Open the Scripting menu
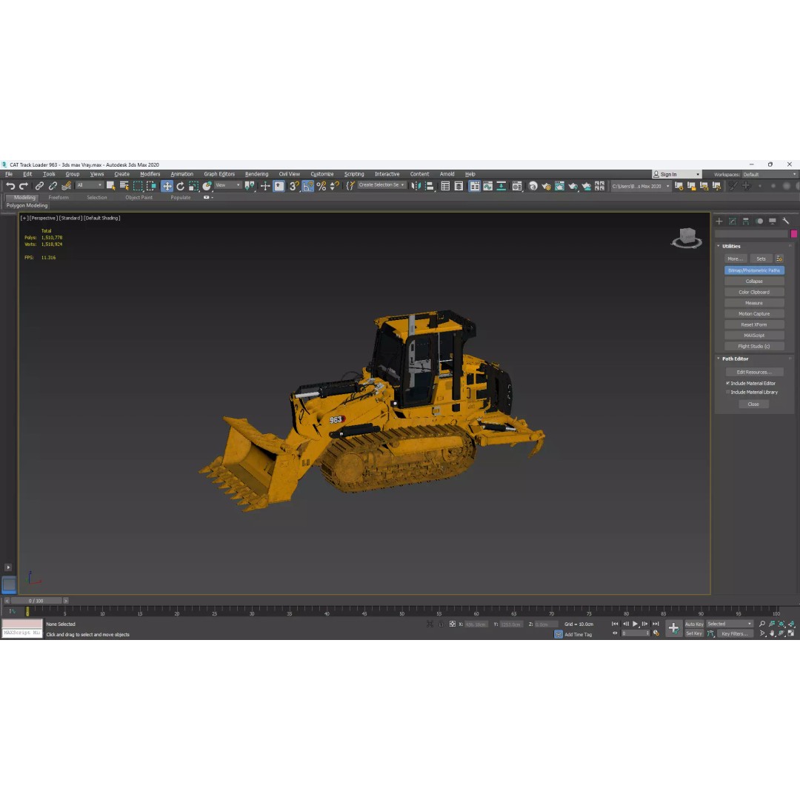 [x=354, y=175]
